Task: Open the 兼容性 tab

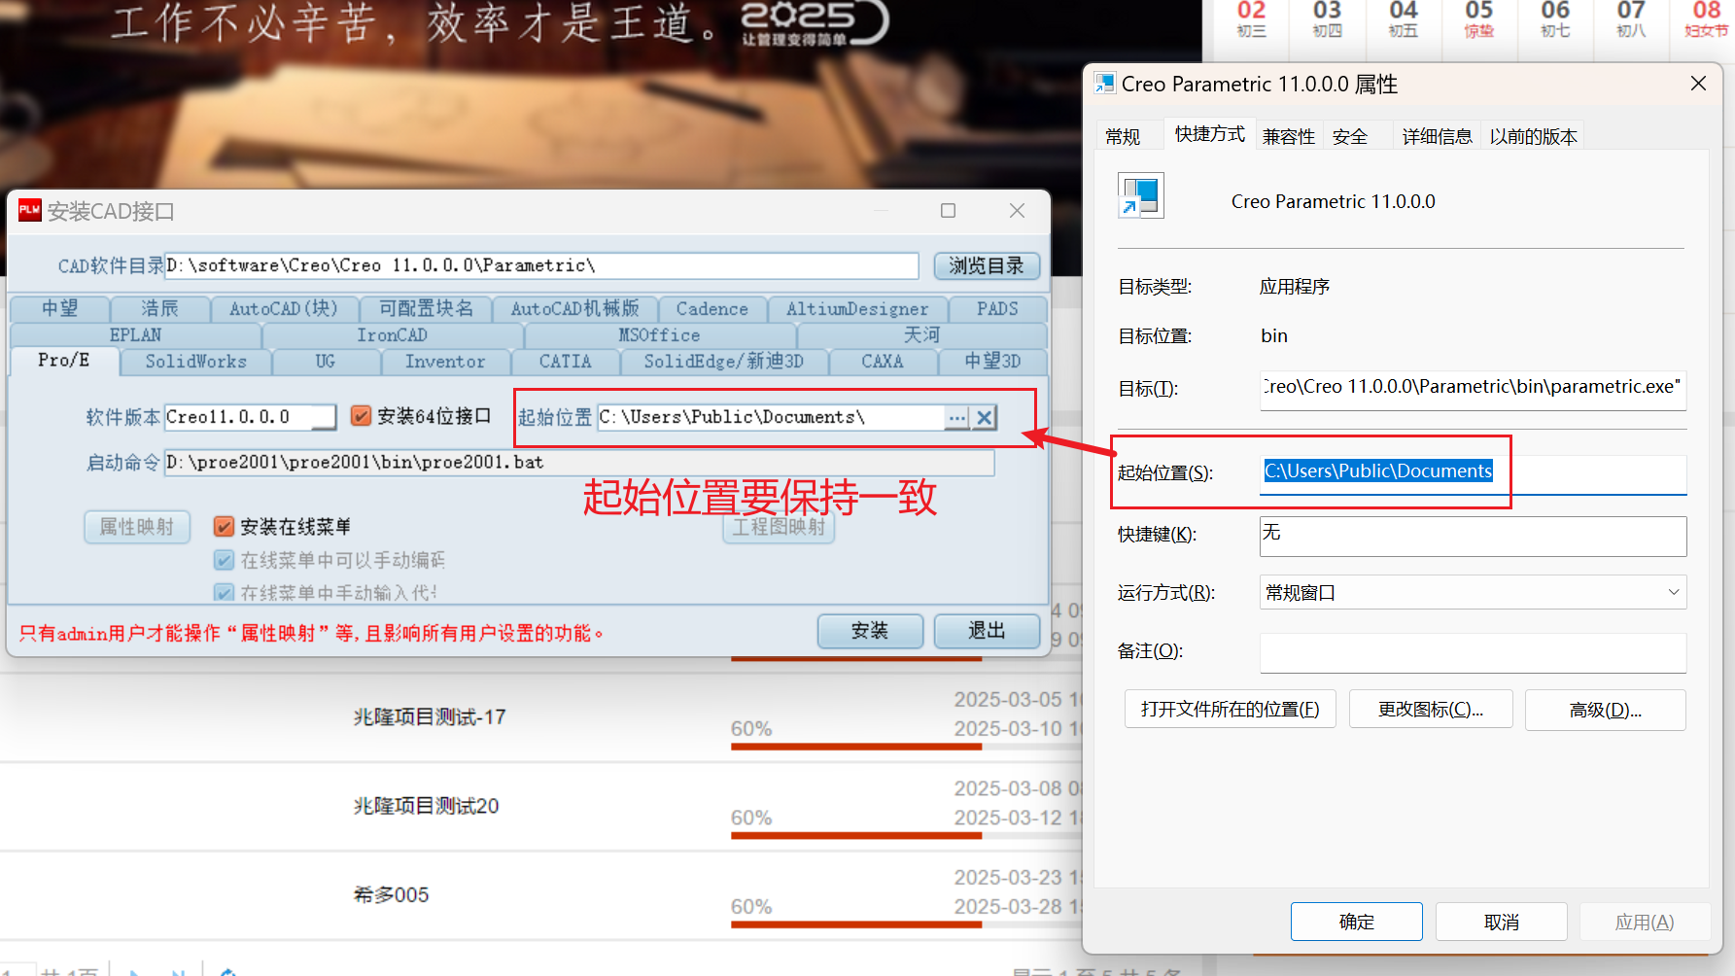Action: point(1289,136)
